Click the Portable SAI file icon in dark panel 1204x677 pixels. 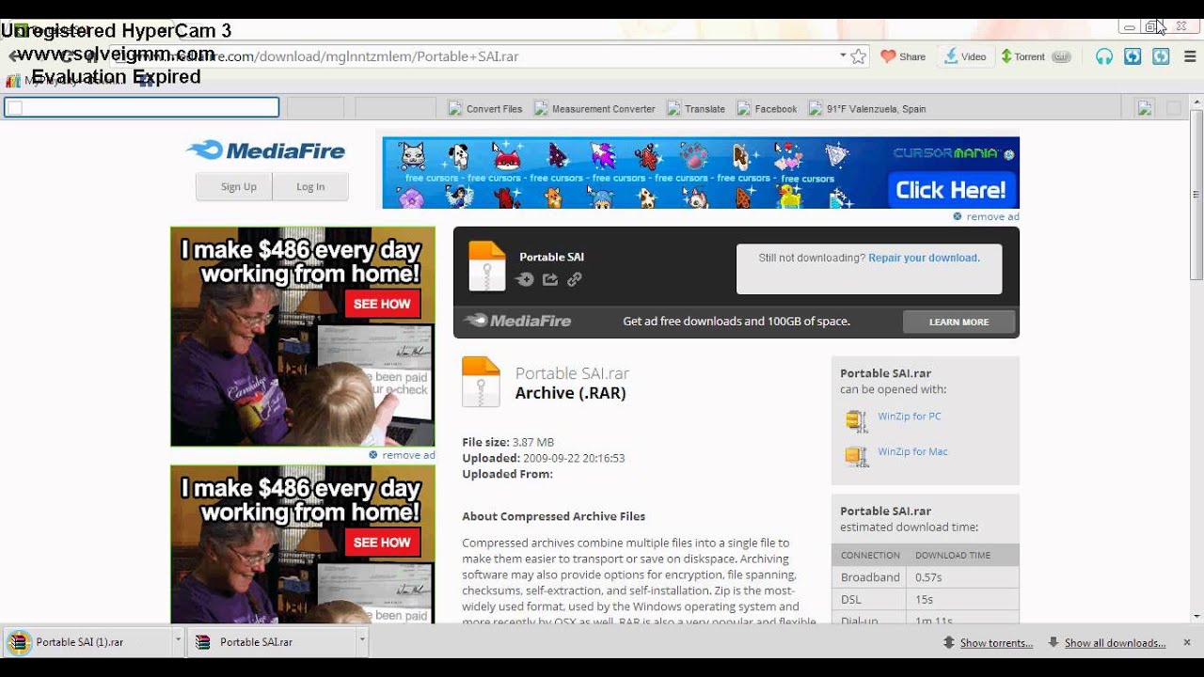point(487,266)
